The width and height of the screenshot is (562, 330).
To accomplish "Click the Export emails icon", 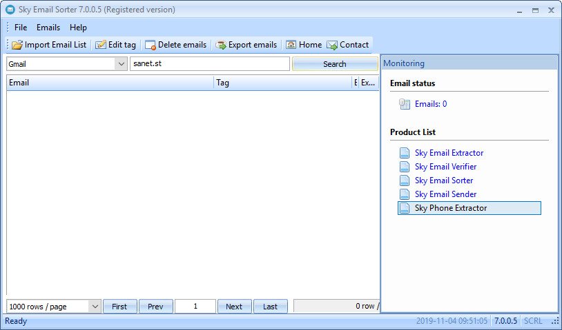I will pyautogui.click(x=221, y=45).
